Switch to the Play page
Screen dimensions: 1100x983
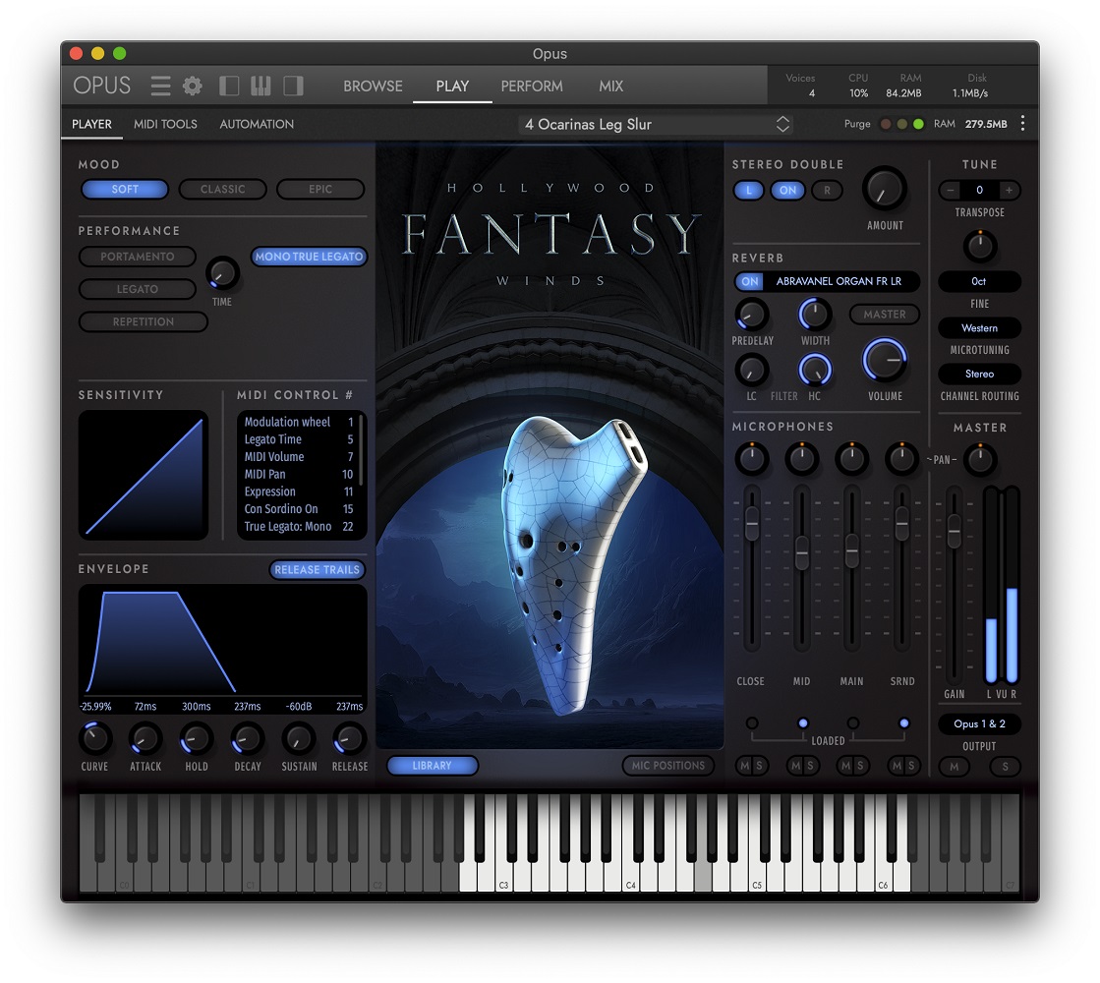(452, 86)
